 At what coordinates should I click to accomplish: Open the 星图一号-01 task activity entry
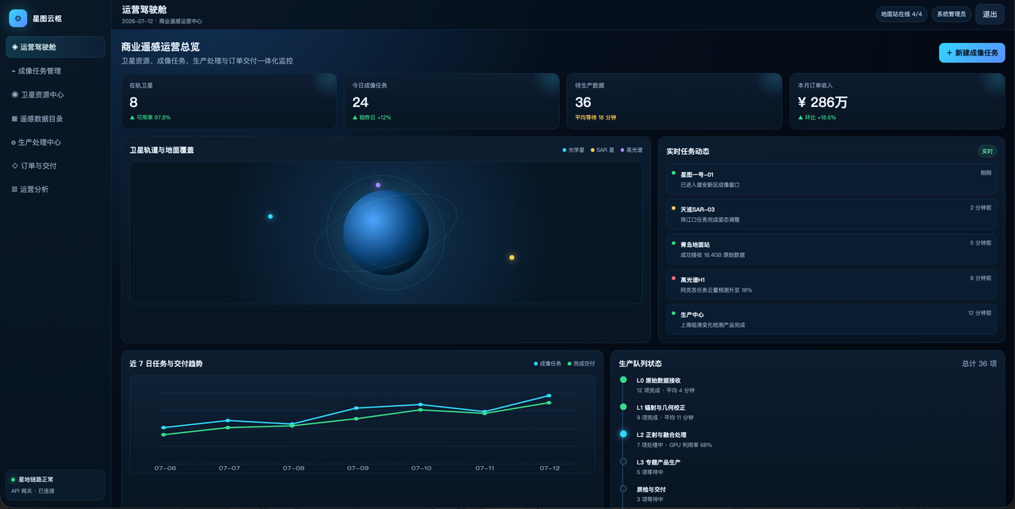832,179
